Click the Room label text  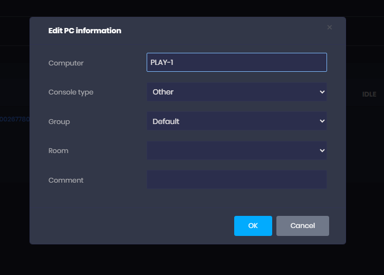59,151
